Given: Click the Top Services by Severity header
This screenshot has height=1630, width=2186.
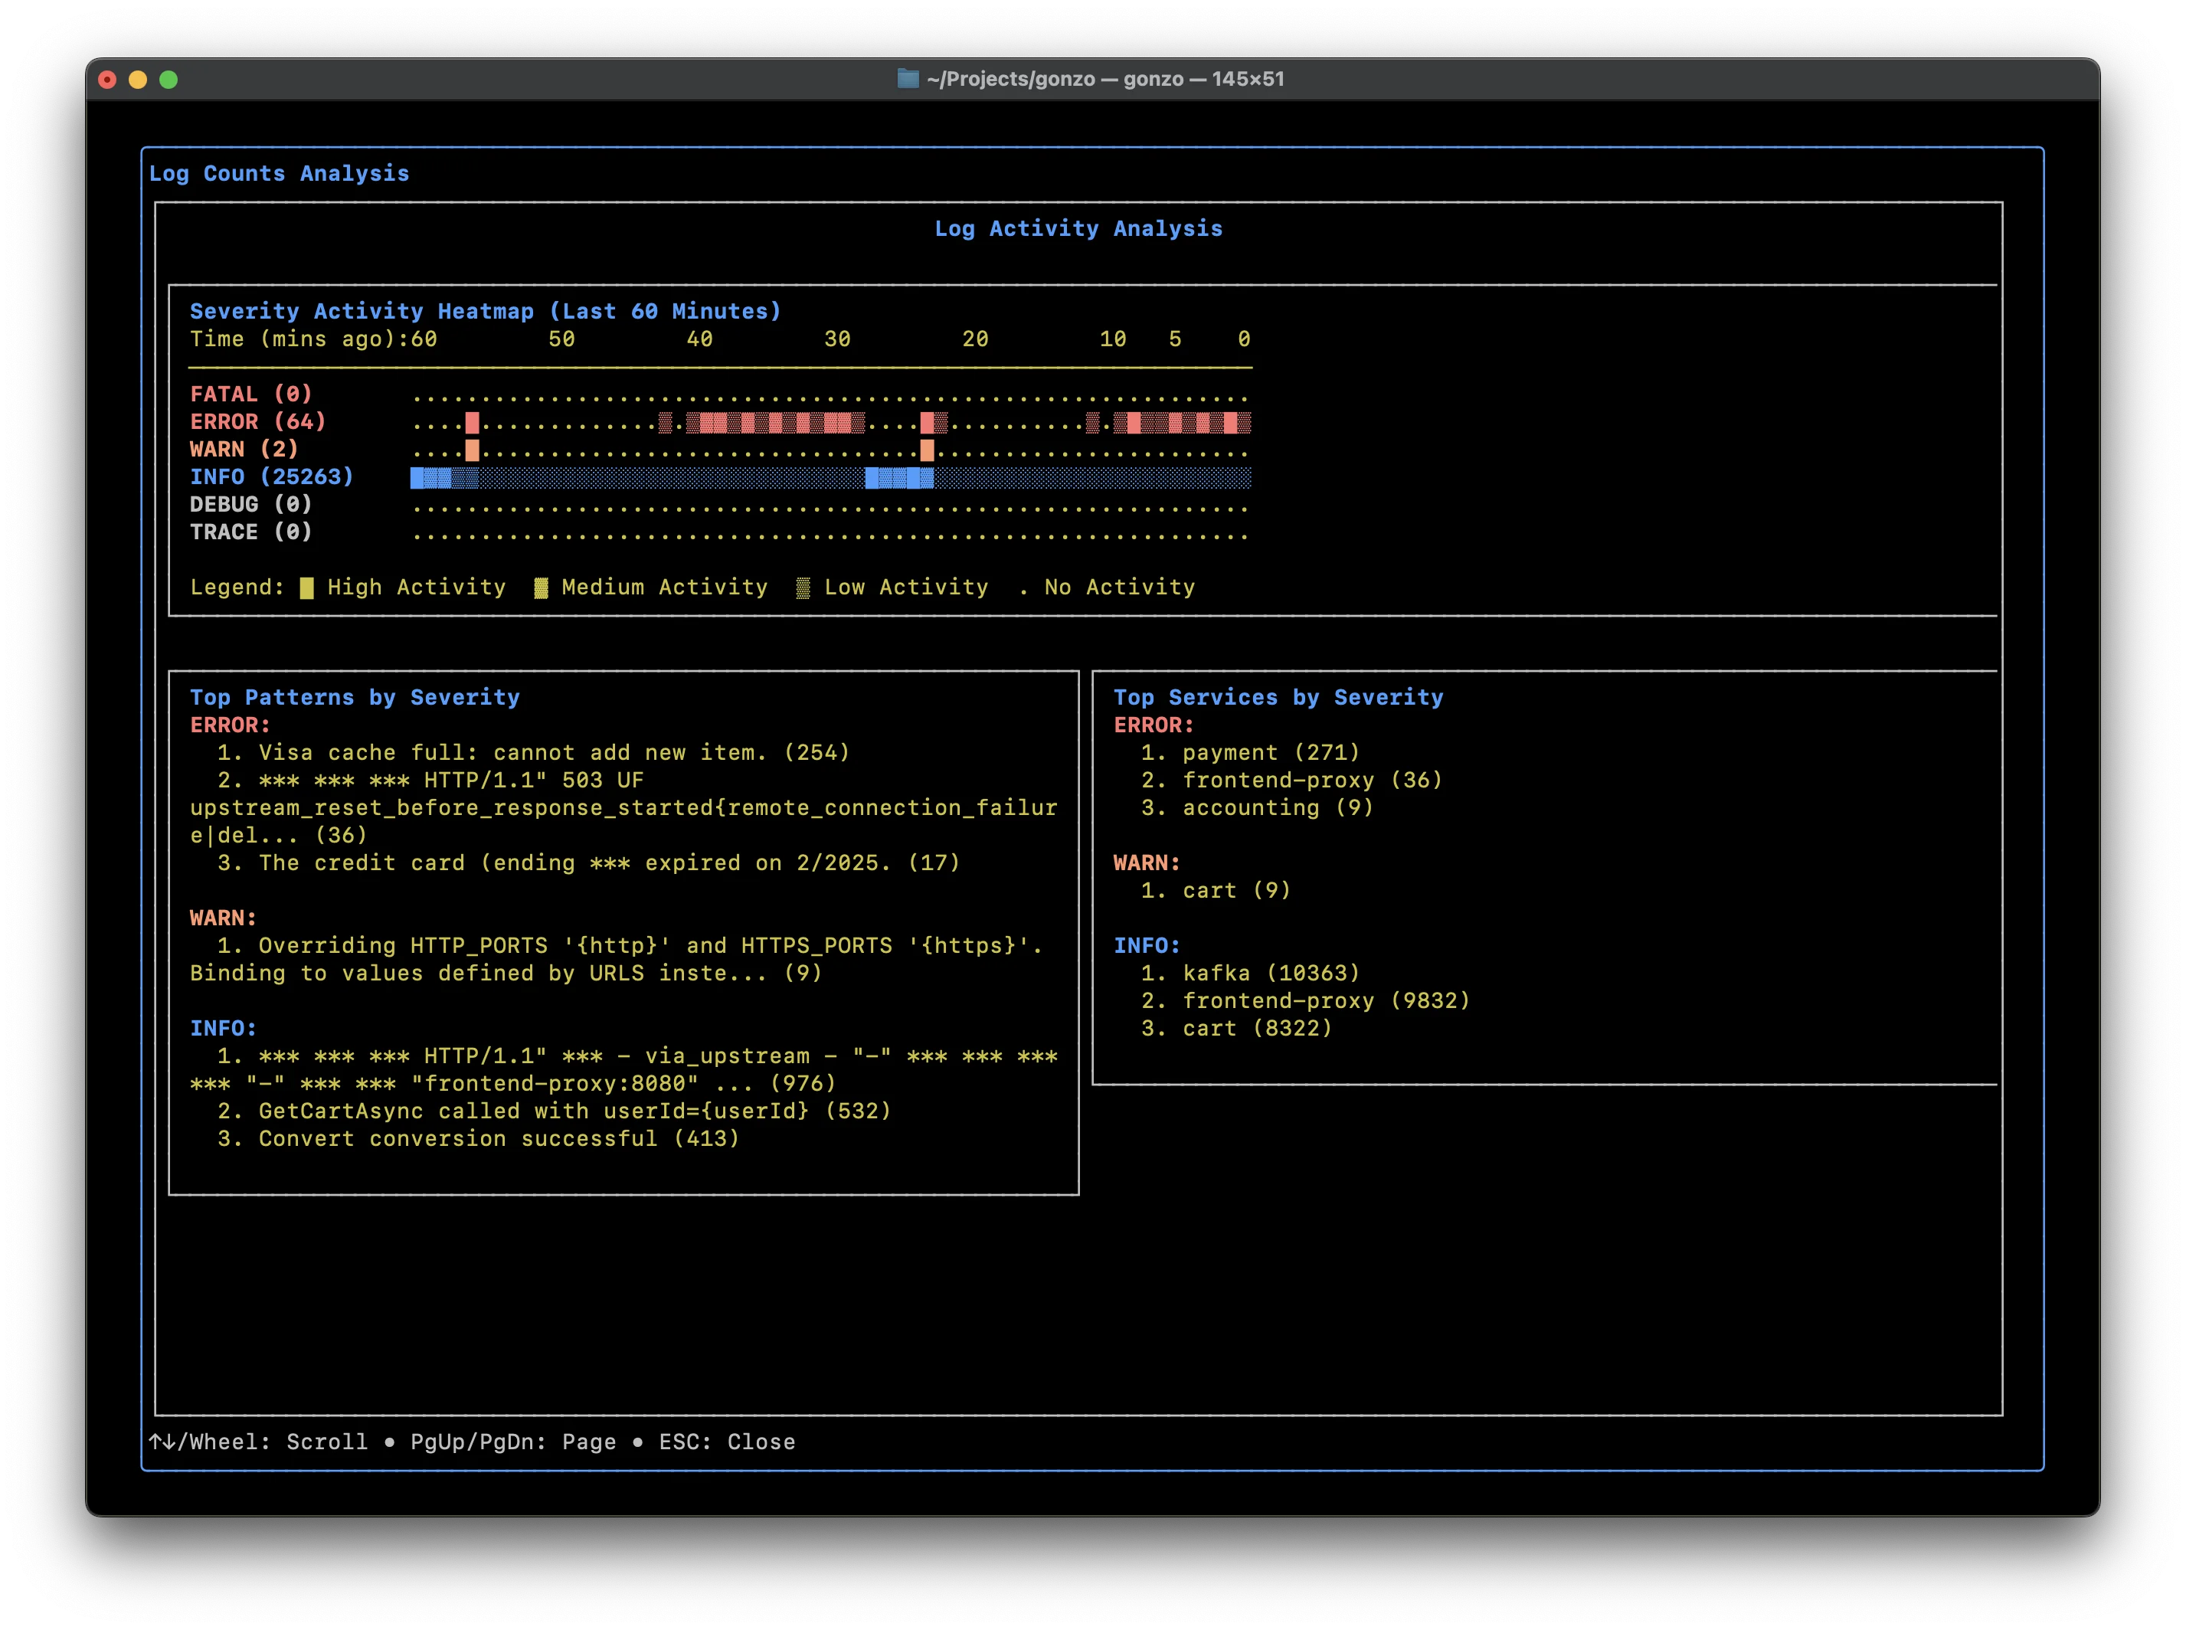Looking at the screenshot, I should click(x=1278, y=698).
